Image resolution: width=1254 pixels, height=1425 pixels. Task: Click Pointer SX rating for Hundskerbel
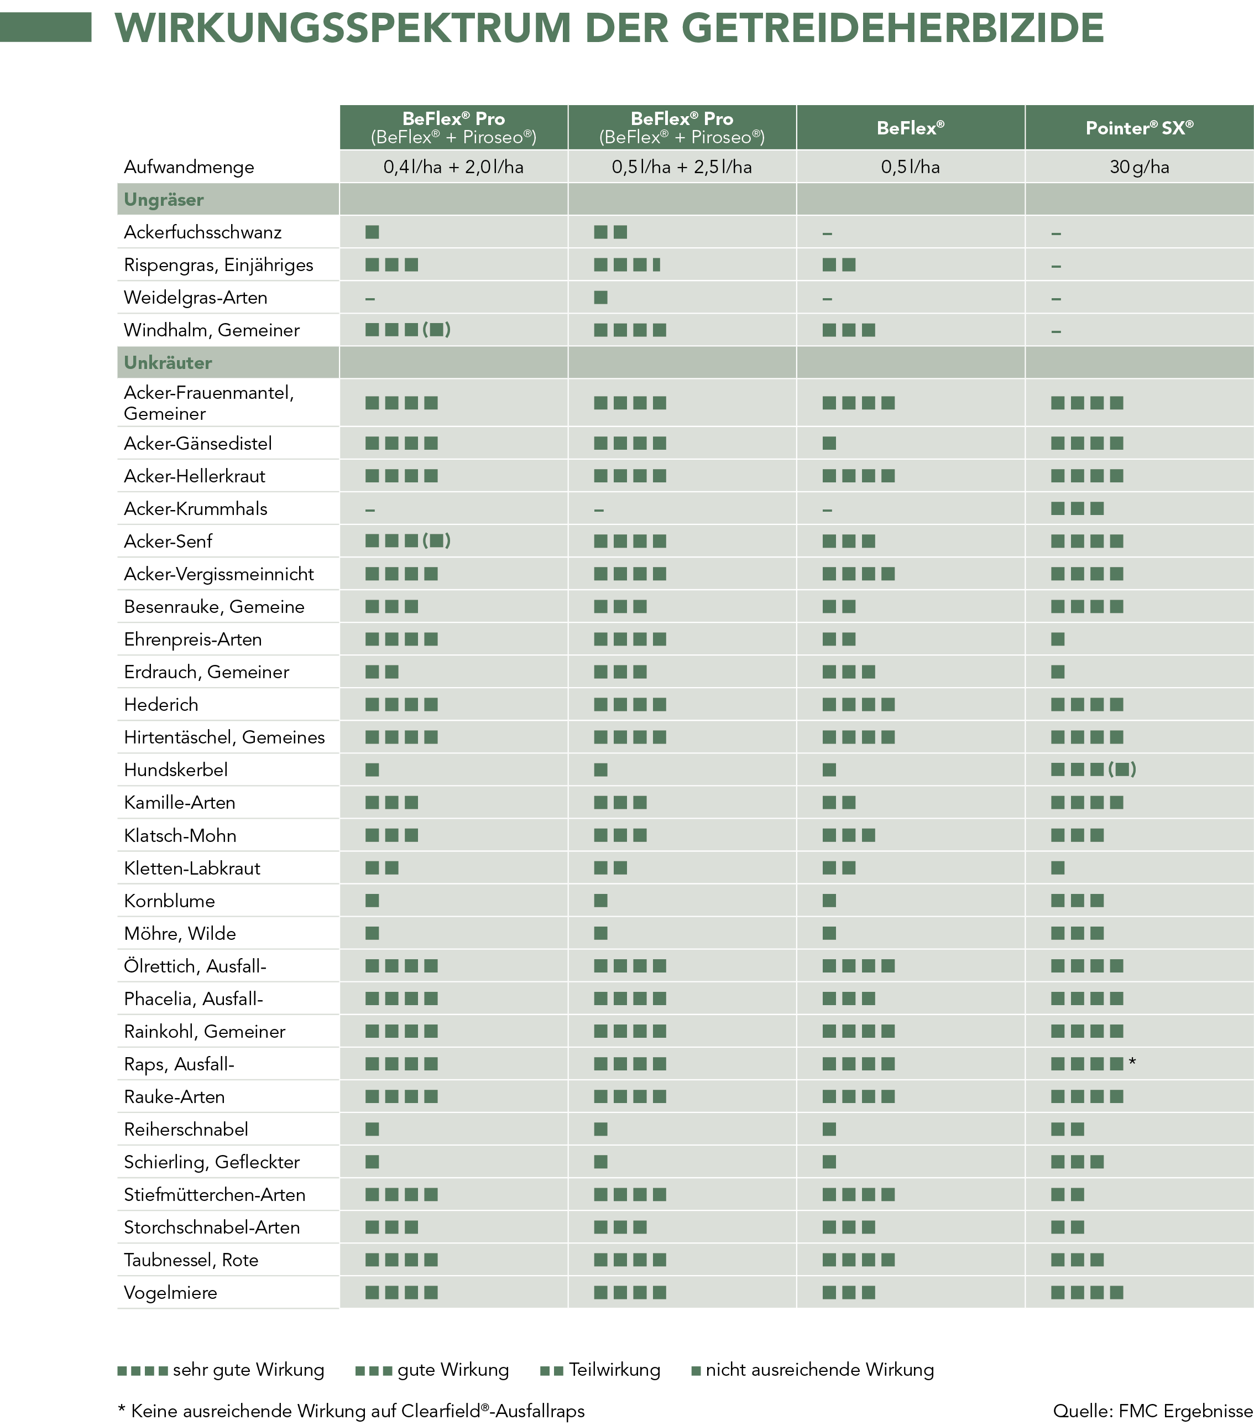pos(1094,769)
